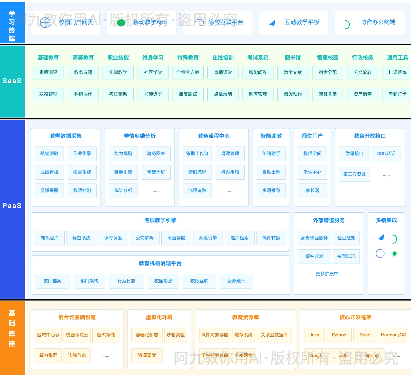The image size is (411, 378).
Task: Click the green arc icon beside 协作办公终端
Action: coord(347,25)
